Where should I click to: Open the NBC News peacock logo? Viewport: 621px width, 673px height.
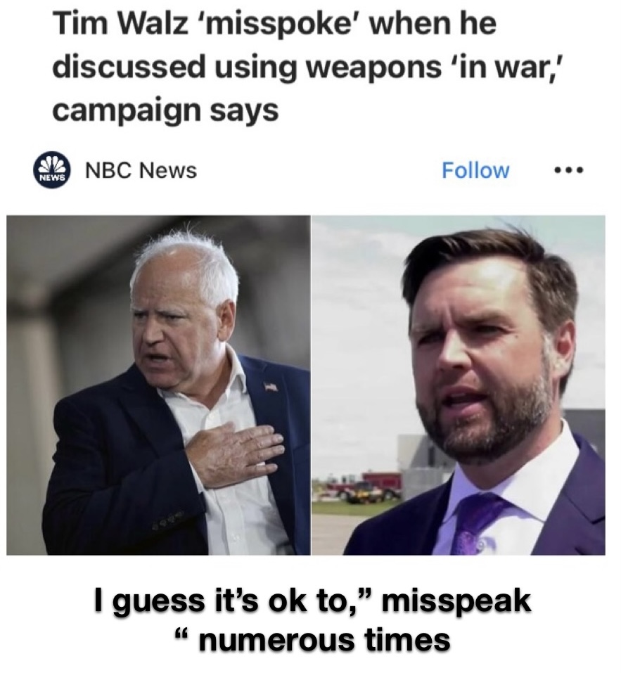[x=52, y=170]
